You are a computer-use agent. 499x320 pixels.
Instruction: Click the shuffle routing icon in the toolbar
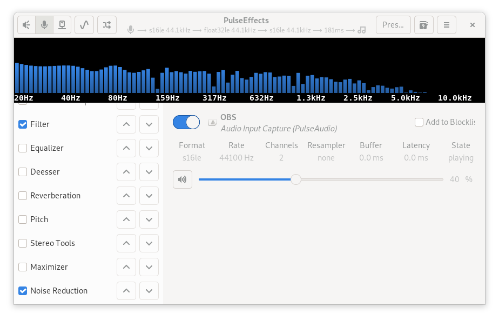pyautogui.click(x=107, y=24)
